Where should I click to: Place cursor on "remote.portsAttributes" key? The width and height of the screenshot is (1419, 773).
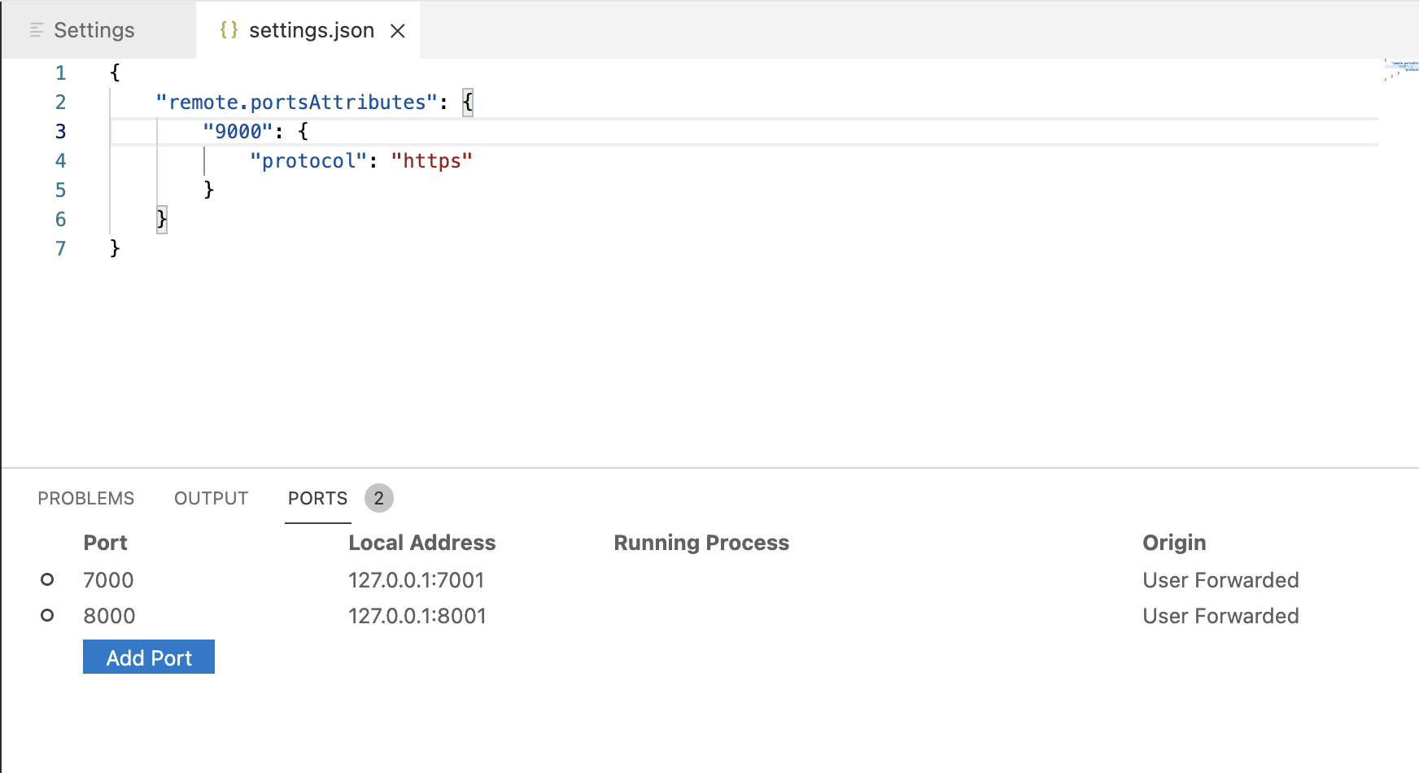pos(297,103)
